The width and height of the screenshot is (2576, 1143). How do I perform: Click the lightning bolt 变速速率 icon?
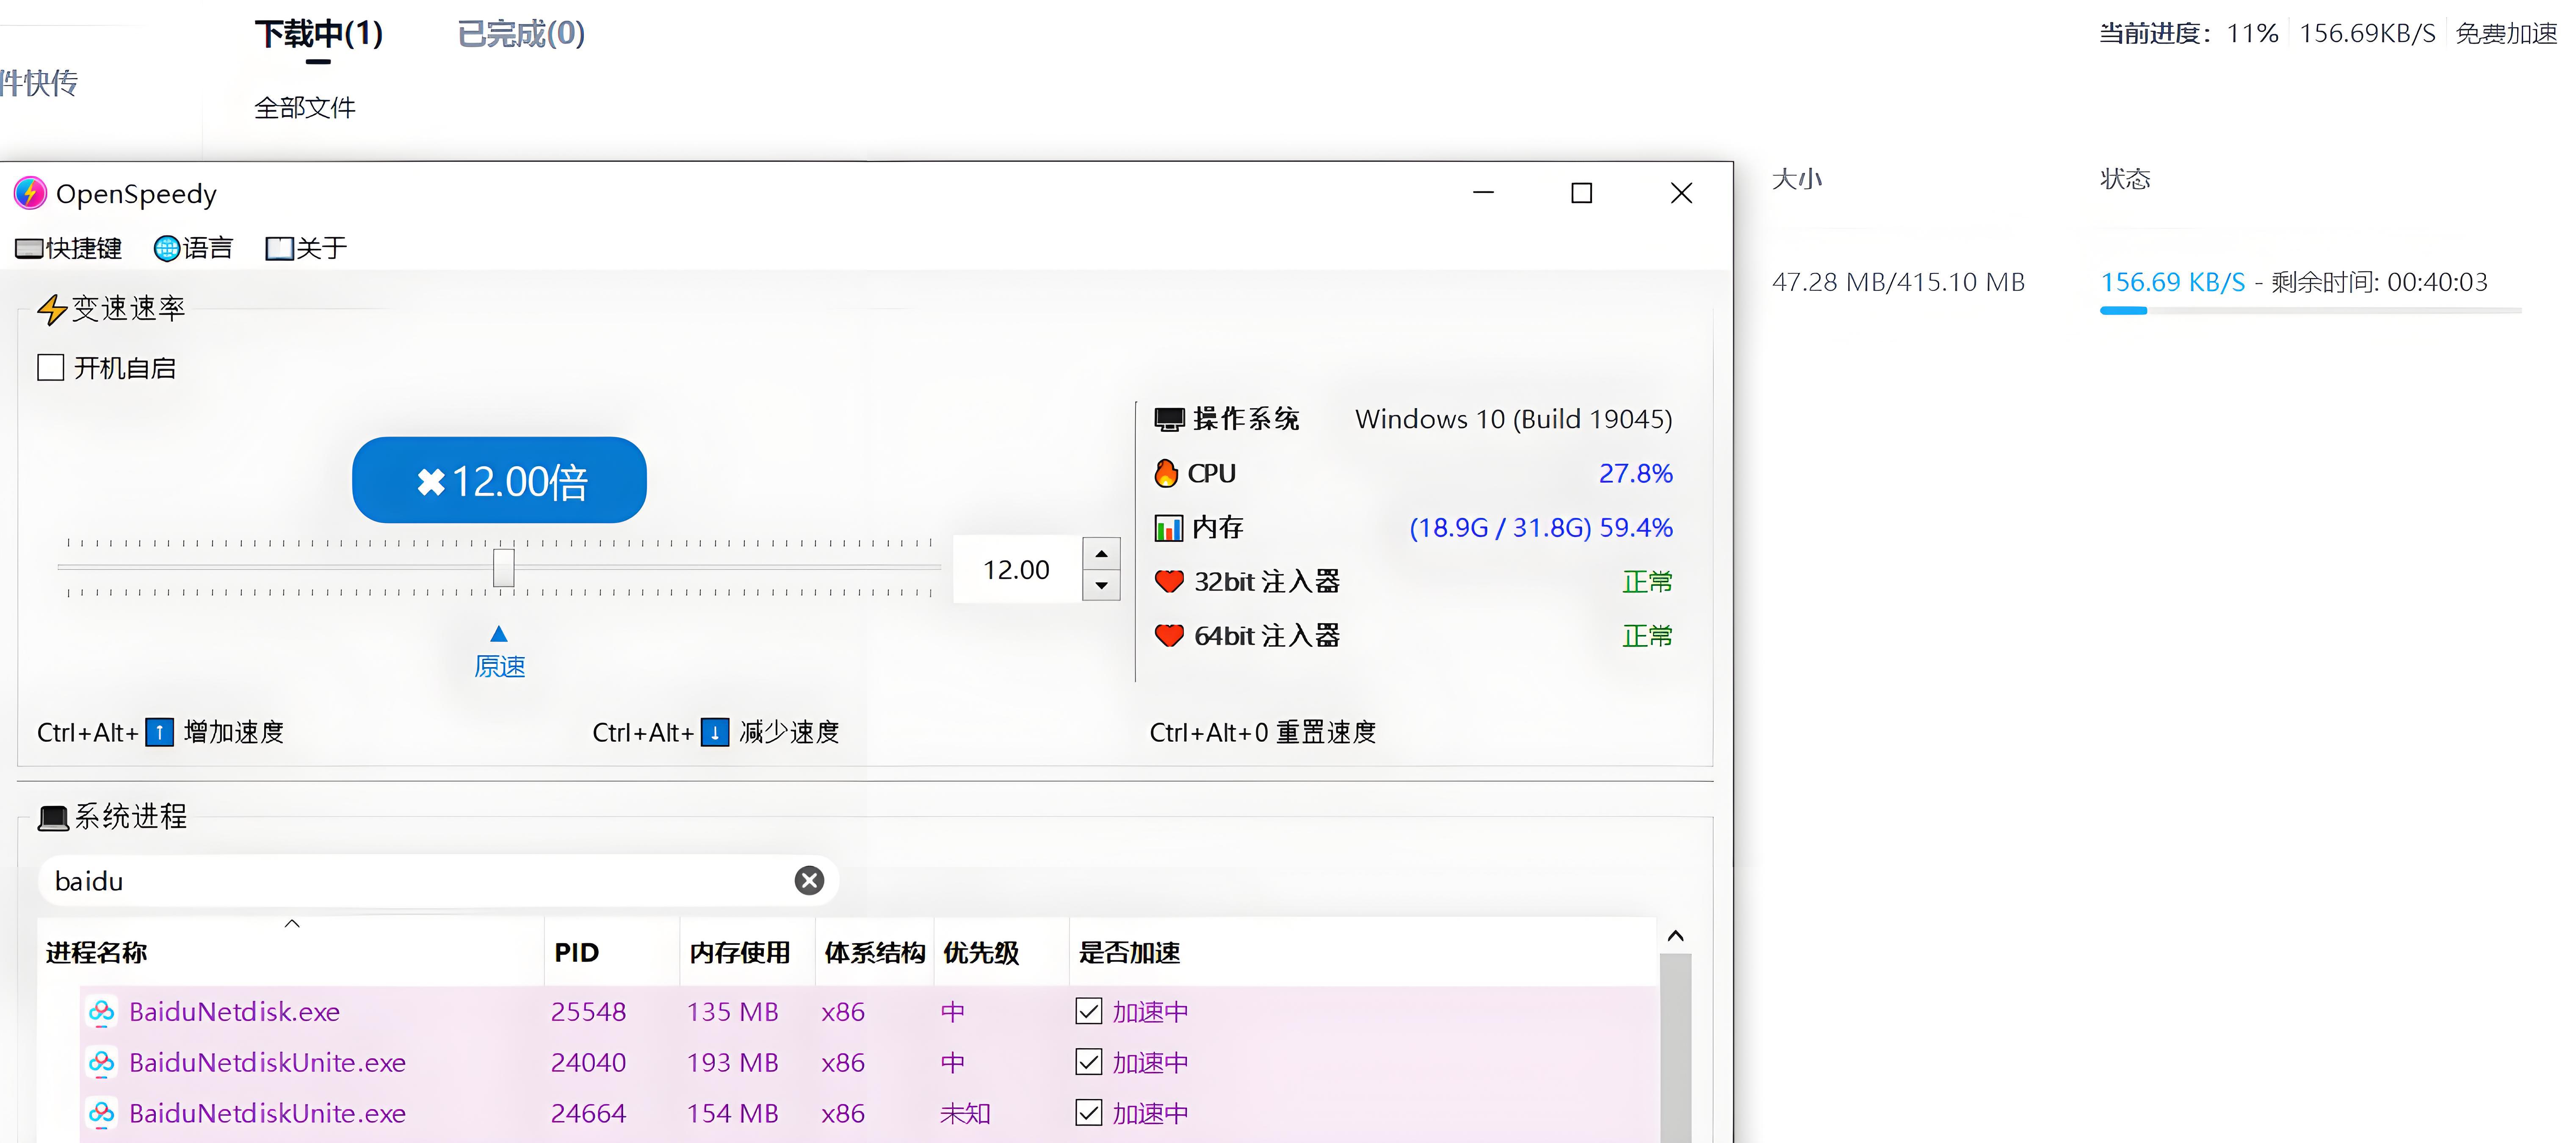point(52,309)
